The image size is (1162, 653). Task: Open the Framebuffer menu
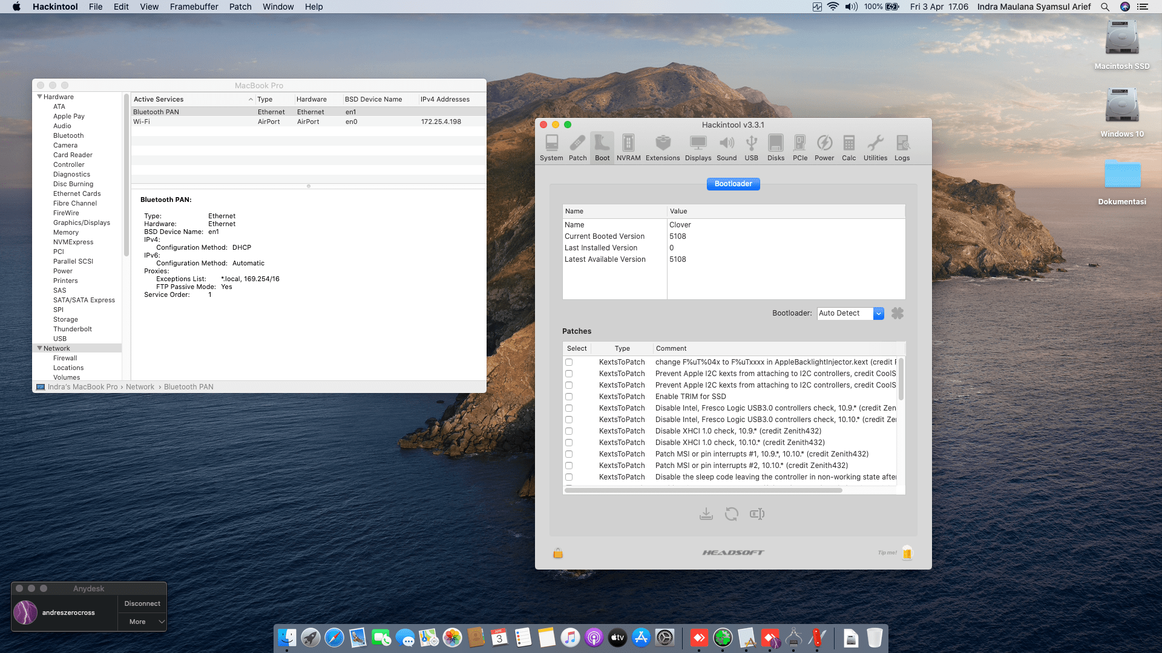pos(194,7)
